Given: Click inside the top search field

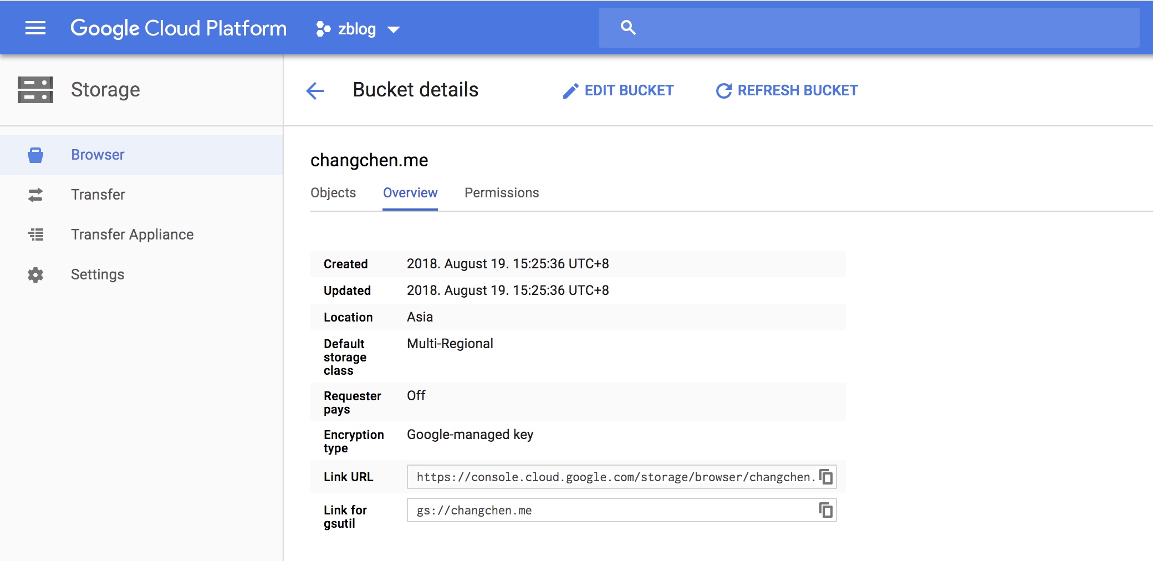Looking at the screenshot, I should pos(887,28).
